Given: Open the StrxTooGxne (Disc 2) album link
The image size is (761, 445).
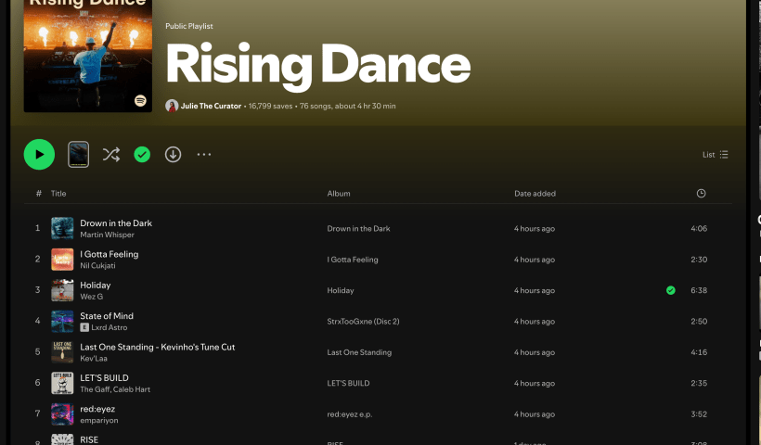Looking at the screenshot, I should click(x=363, y=322).
